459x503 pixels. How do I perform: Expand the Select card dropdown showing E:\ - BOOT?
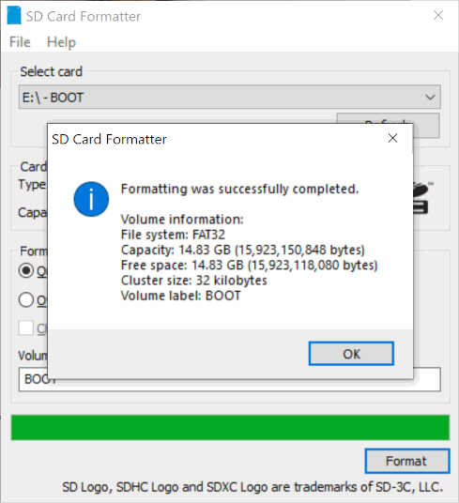coord(230,97)
